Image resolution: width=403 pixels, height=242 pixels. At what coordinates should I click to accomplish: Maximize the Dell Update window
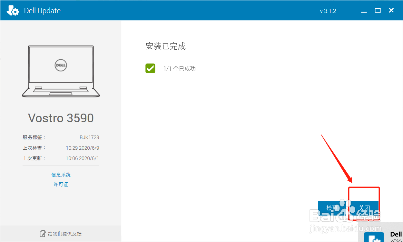(x=378, y=11)
